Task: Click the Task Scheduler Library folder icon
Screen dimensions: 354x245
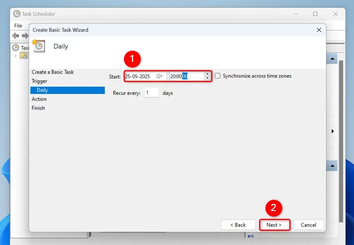Action: pyautogui.click(x=24, y=55)
